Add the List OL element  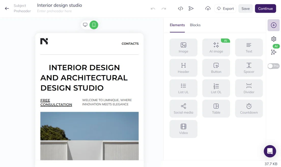(216, 88)
